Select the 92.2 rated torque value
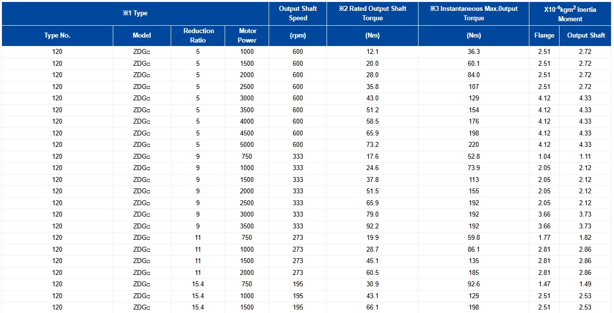 (372, 226)
